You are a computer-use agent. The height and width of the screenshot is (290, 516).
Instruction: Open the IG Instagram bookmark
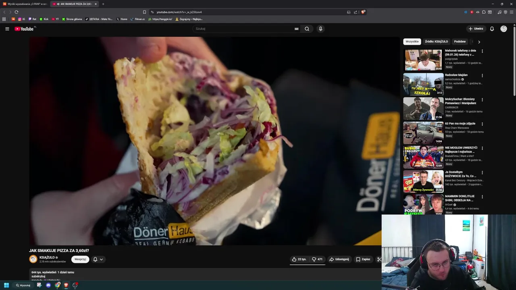21,19
